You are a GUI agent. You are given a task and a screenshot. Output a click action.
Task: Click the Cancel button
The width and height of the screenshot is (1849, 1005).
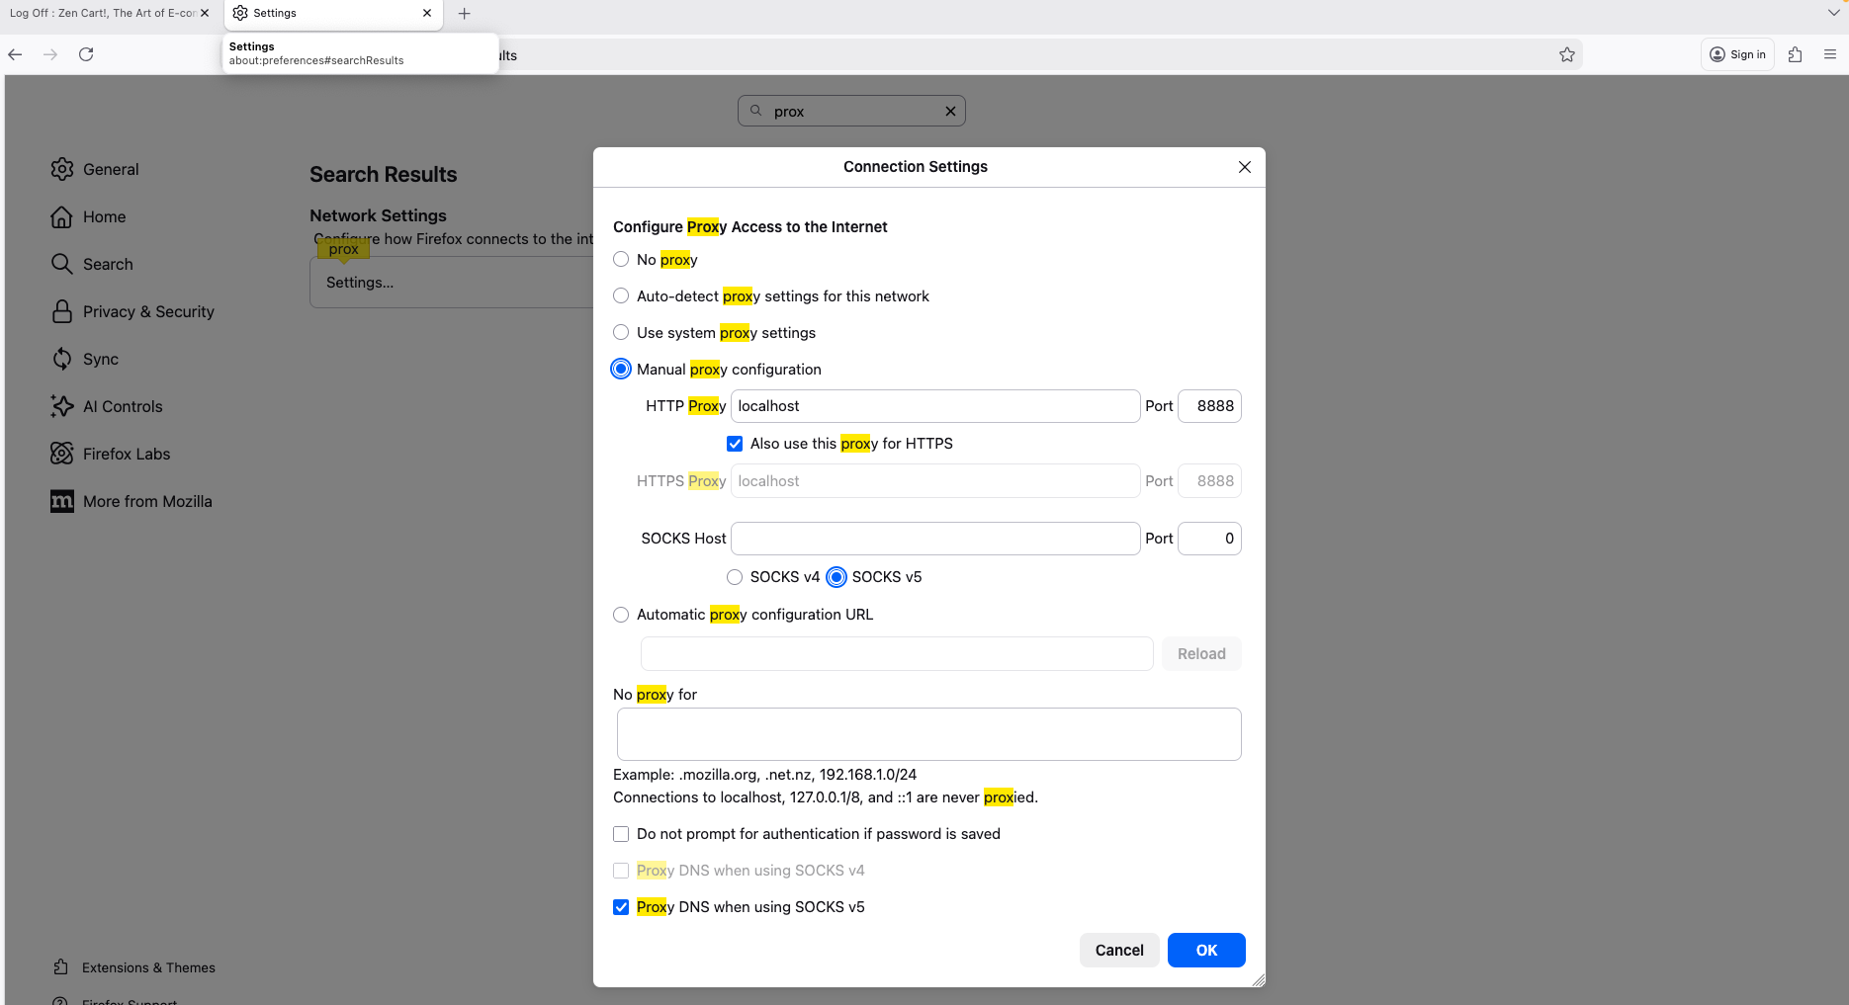point(1118,950)
